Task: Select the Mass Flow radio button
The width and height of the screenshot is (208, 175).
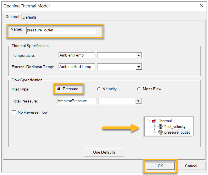Action: (x=139, y=89)
